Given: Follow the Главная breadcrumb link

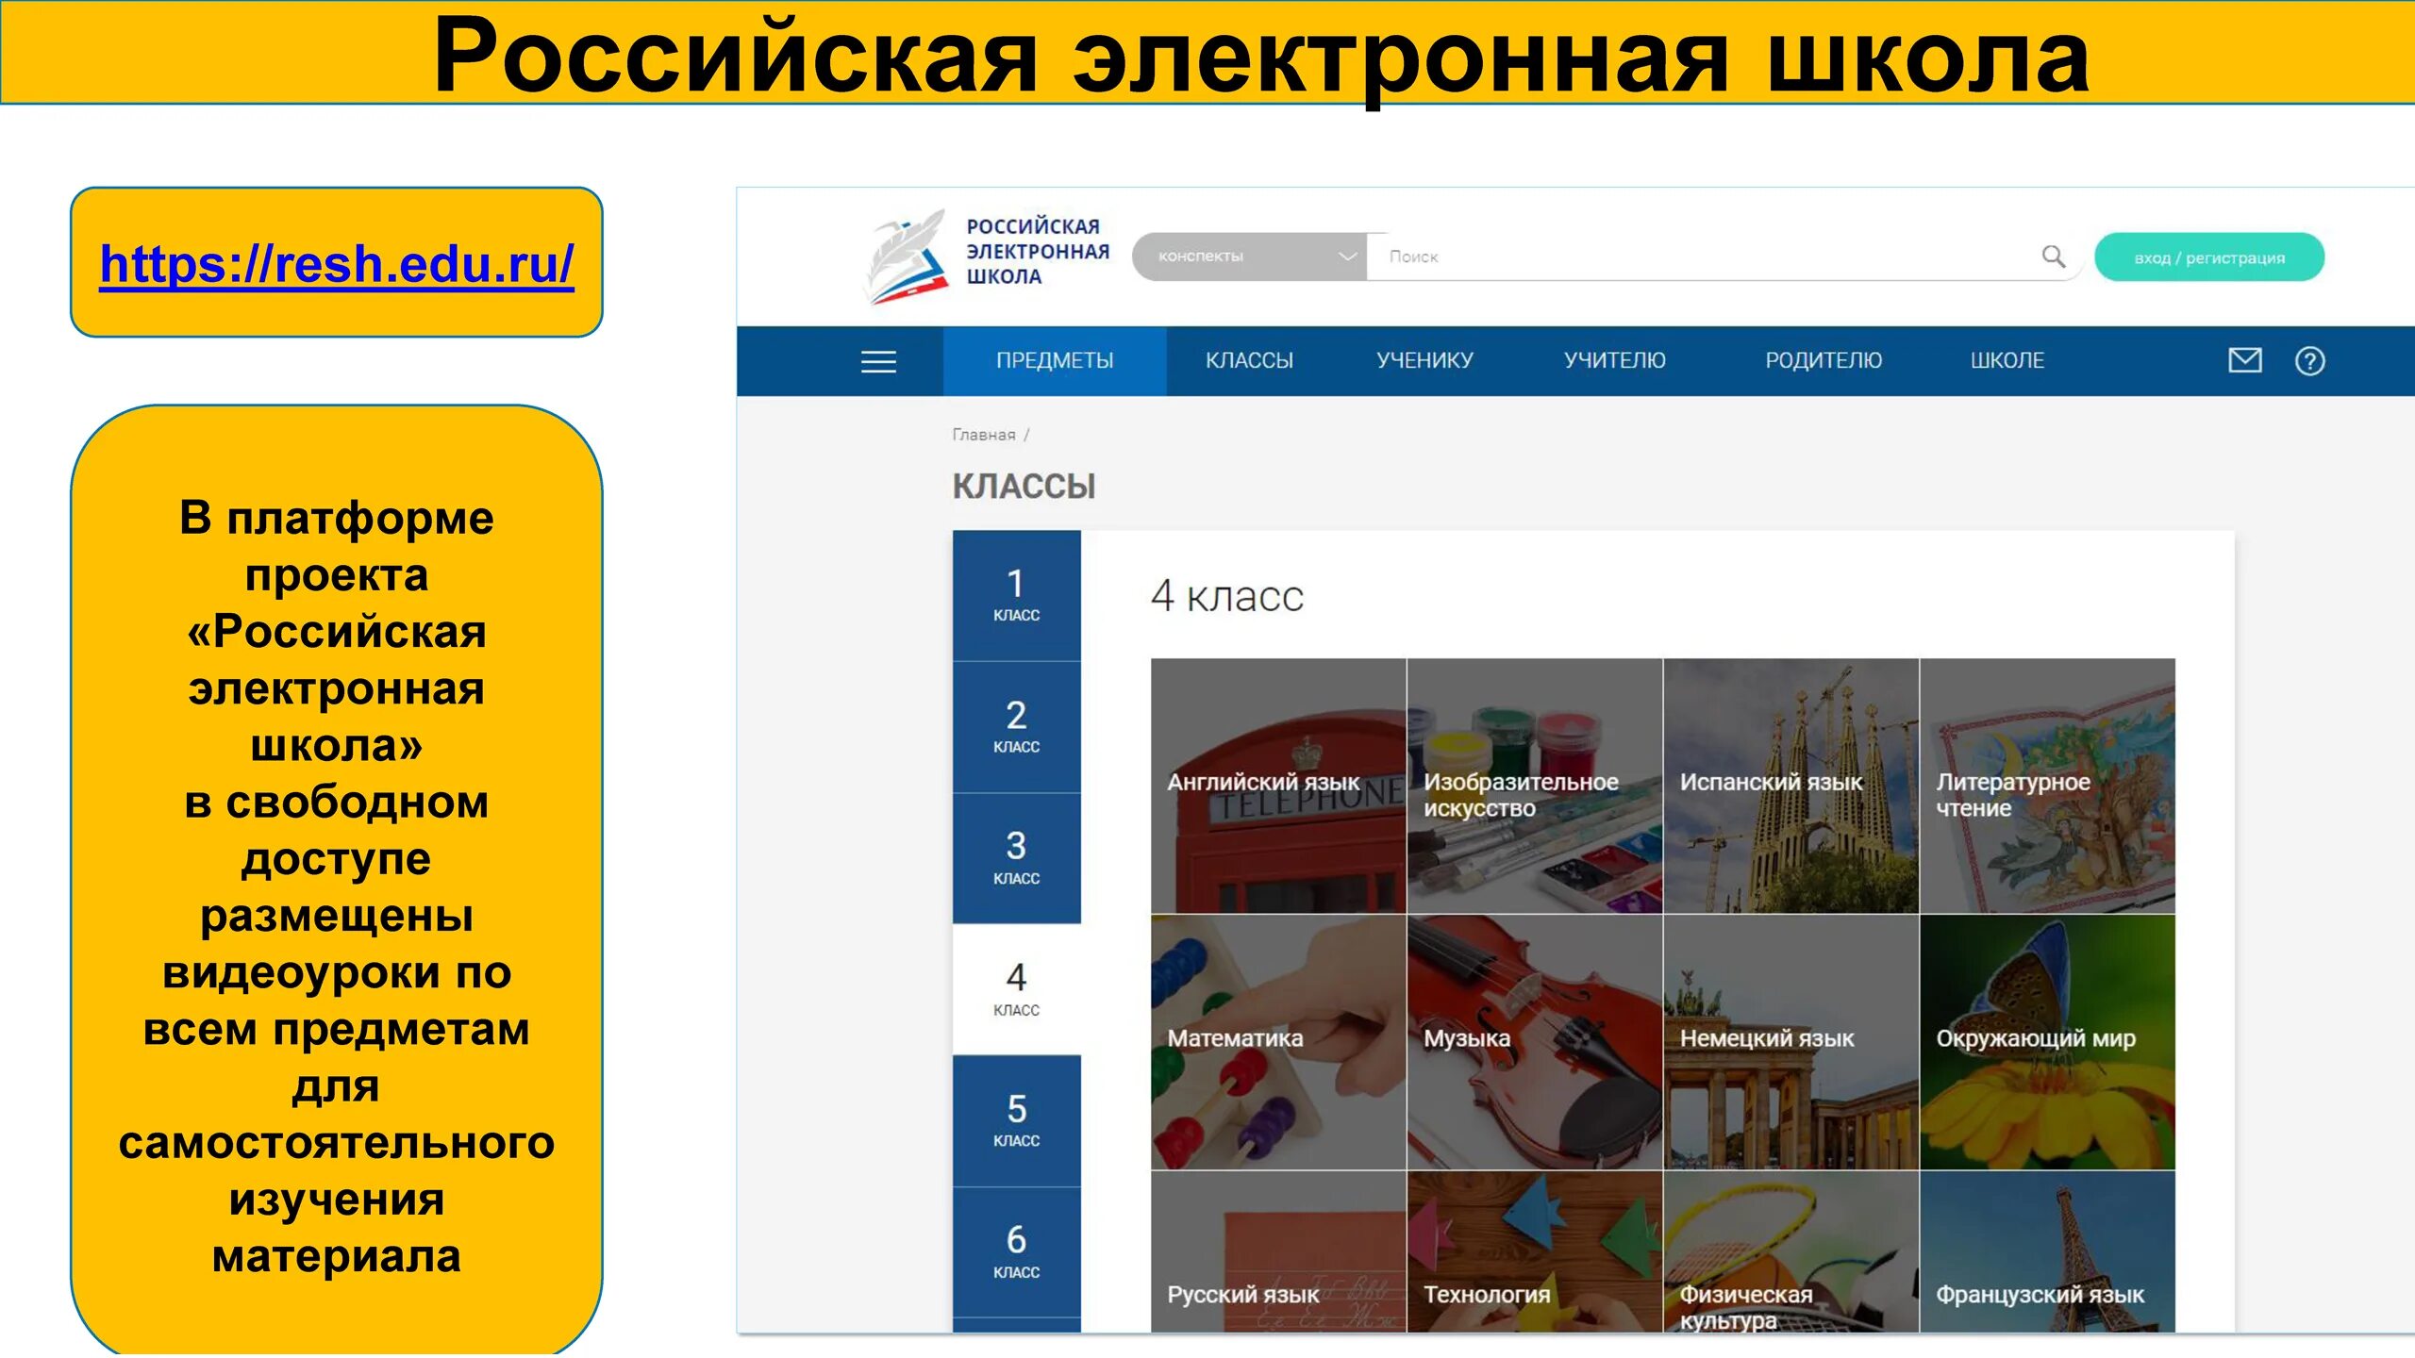Looking at the screenshot, I should click(983, 435).
